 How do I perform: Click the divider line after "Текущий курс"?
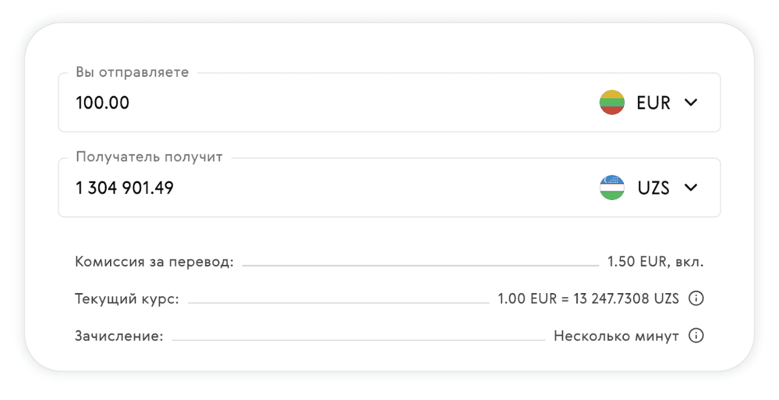339,303
